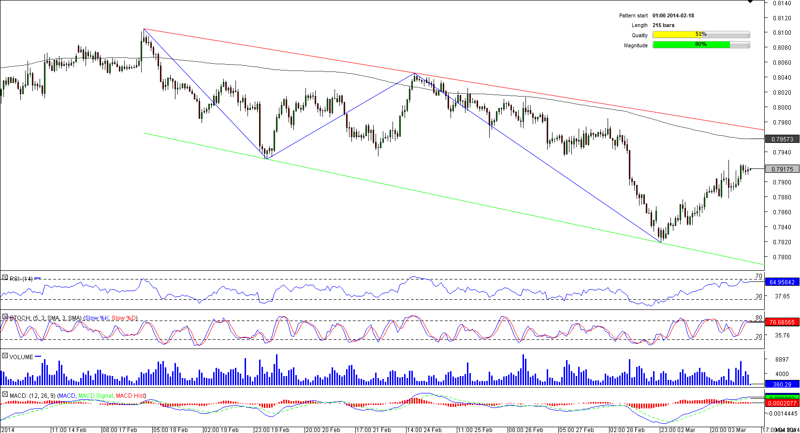
Task: Select the MACD Signal legend label
Action: tap(96, 396)
